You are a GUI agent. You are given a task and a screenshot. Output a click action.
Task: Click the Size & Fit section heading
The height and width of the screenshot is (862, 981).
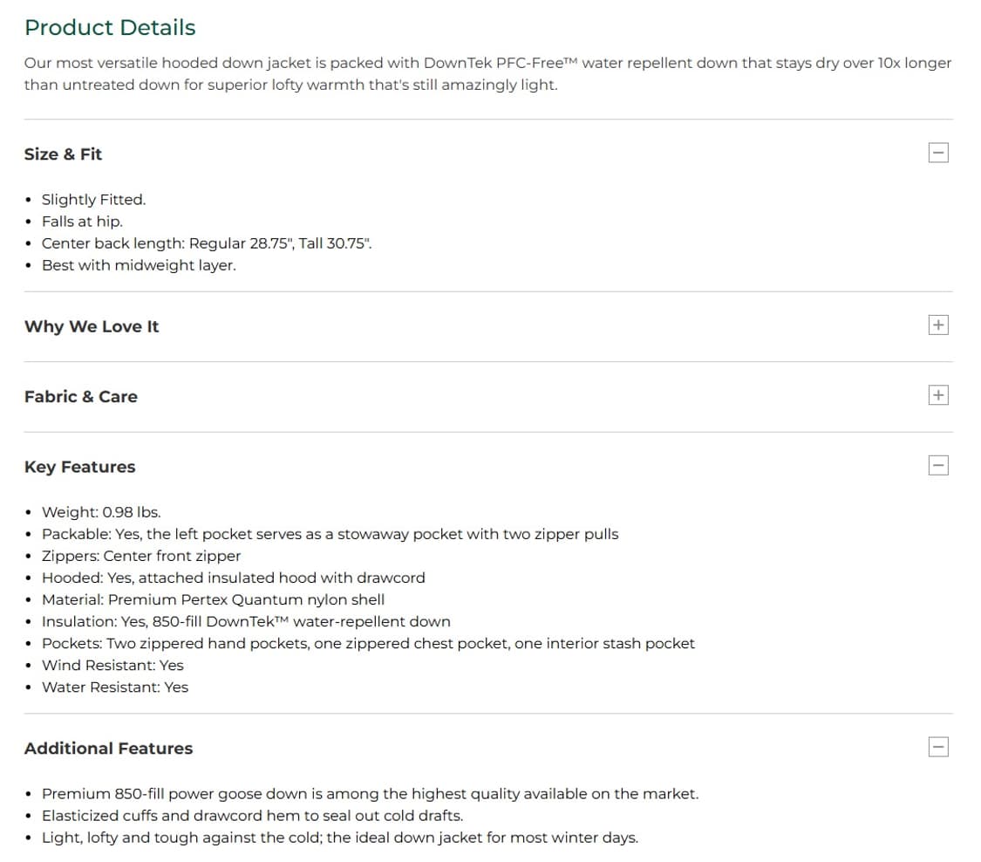[x=63, y=154]
